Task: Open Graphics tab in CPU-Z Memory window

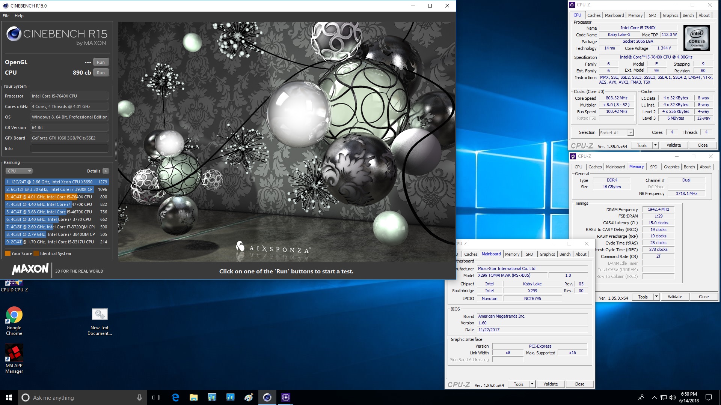Action: (671, 167)
